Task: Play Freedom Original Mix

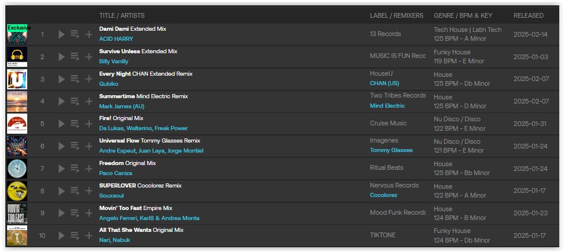Action: click(61, 169)
